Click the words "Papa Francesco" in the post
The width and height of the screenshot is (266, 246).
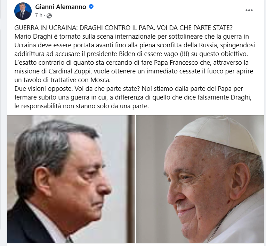click(176, 63)
